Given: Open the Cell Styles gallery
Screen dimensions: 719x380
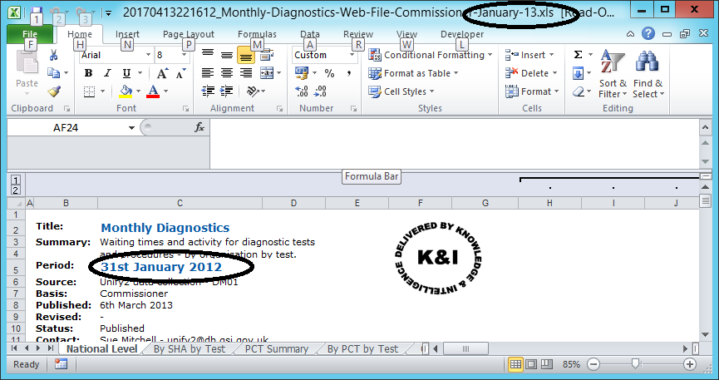Looking at the screenshot, I should (401, 91).
